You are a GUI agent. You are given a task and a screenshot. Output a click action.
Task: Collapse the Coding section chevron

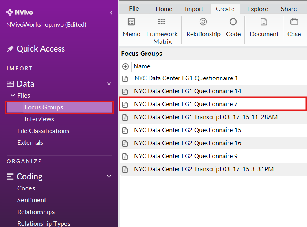coord(109,176)
